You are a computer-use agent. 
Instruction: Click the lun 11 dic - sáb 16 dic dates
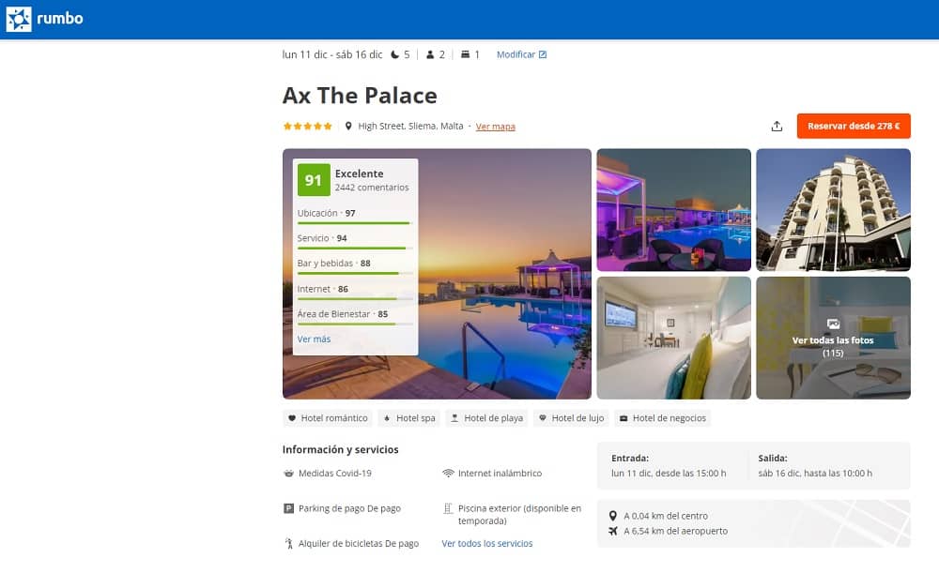tap(332, 54)
